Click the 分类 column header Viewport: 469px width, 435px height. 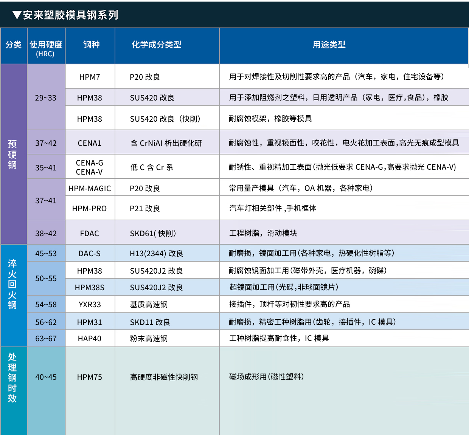[14, 45]
